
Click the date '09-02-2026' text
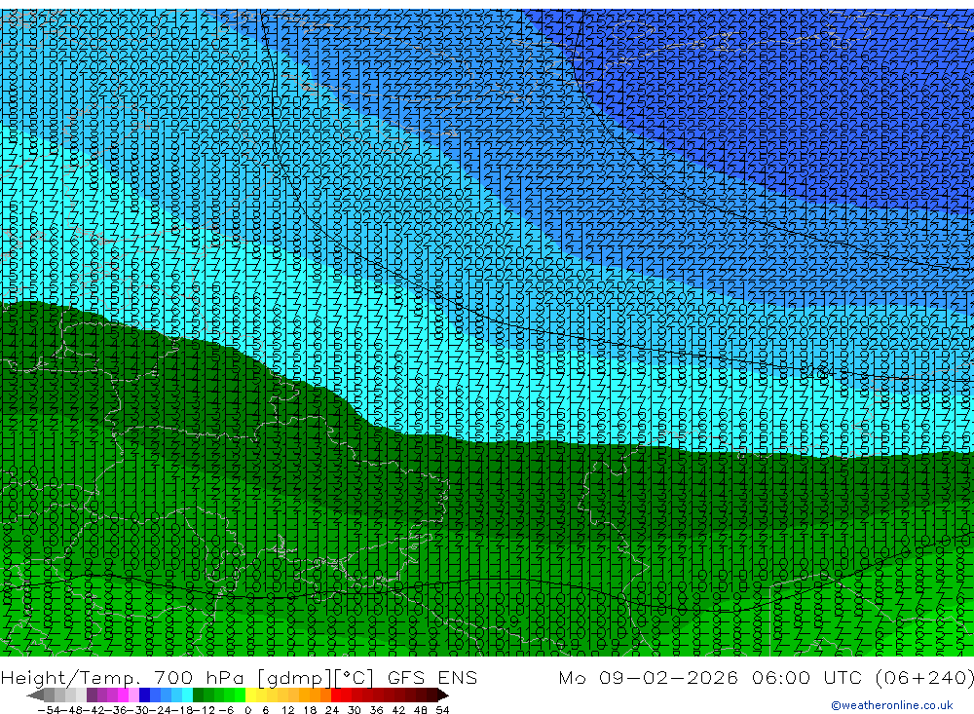click(x=668, y=677)
